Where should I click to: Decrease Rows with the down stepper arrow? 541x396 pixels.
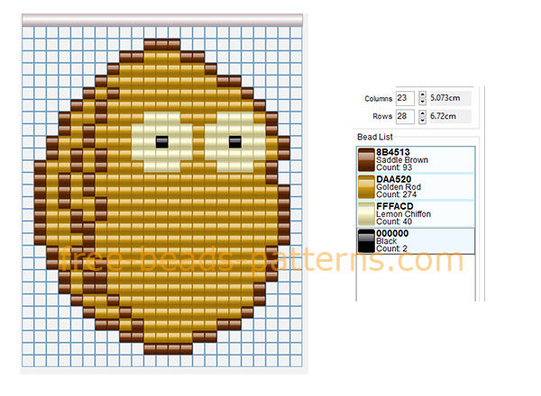[x=422, y=121]
